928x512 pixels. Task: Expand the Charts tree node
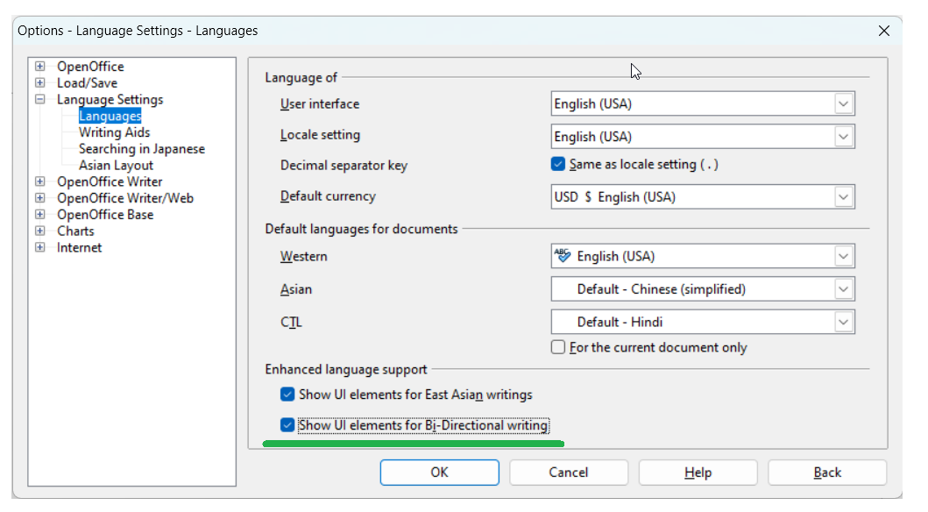[x=39, y=231]
